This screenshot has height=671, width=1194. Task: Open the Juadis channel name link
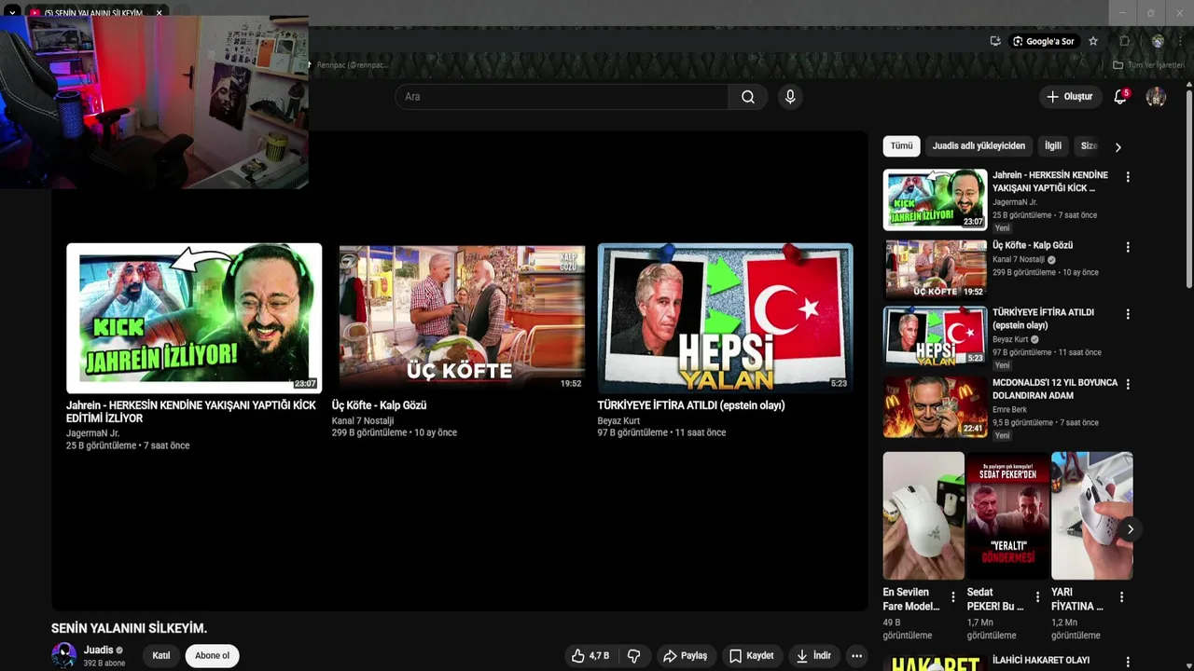click(98, 650)
